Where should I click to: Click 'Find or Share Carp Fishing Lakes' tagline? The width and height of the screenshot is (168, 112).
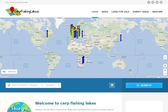17,2
